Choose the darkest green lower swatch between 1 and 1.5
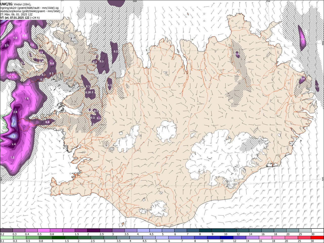Image resolution: width=324 pixels, height=243 pixels. pos(58,237)
